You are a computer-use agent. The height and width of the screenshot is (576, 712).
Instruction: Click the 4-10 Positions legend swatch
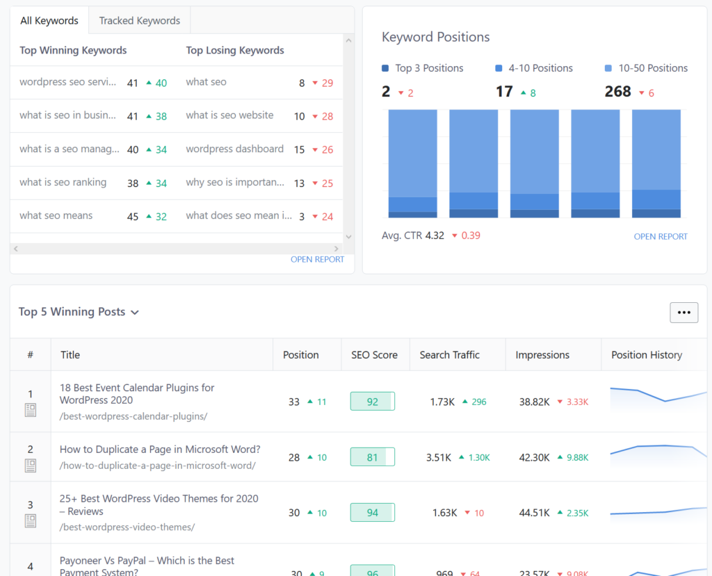[x=499, y=68]
